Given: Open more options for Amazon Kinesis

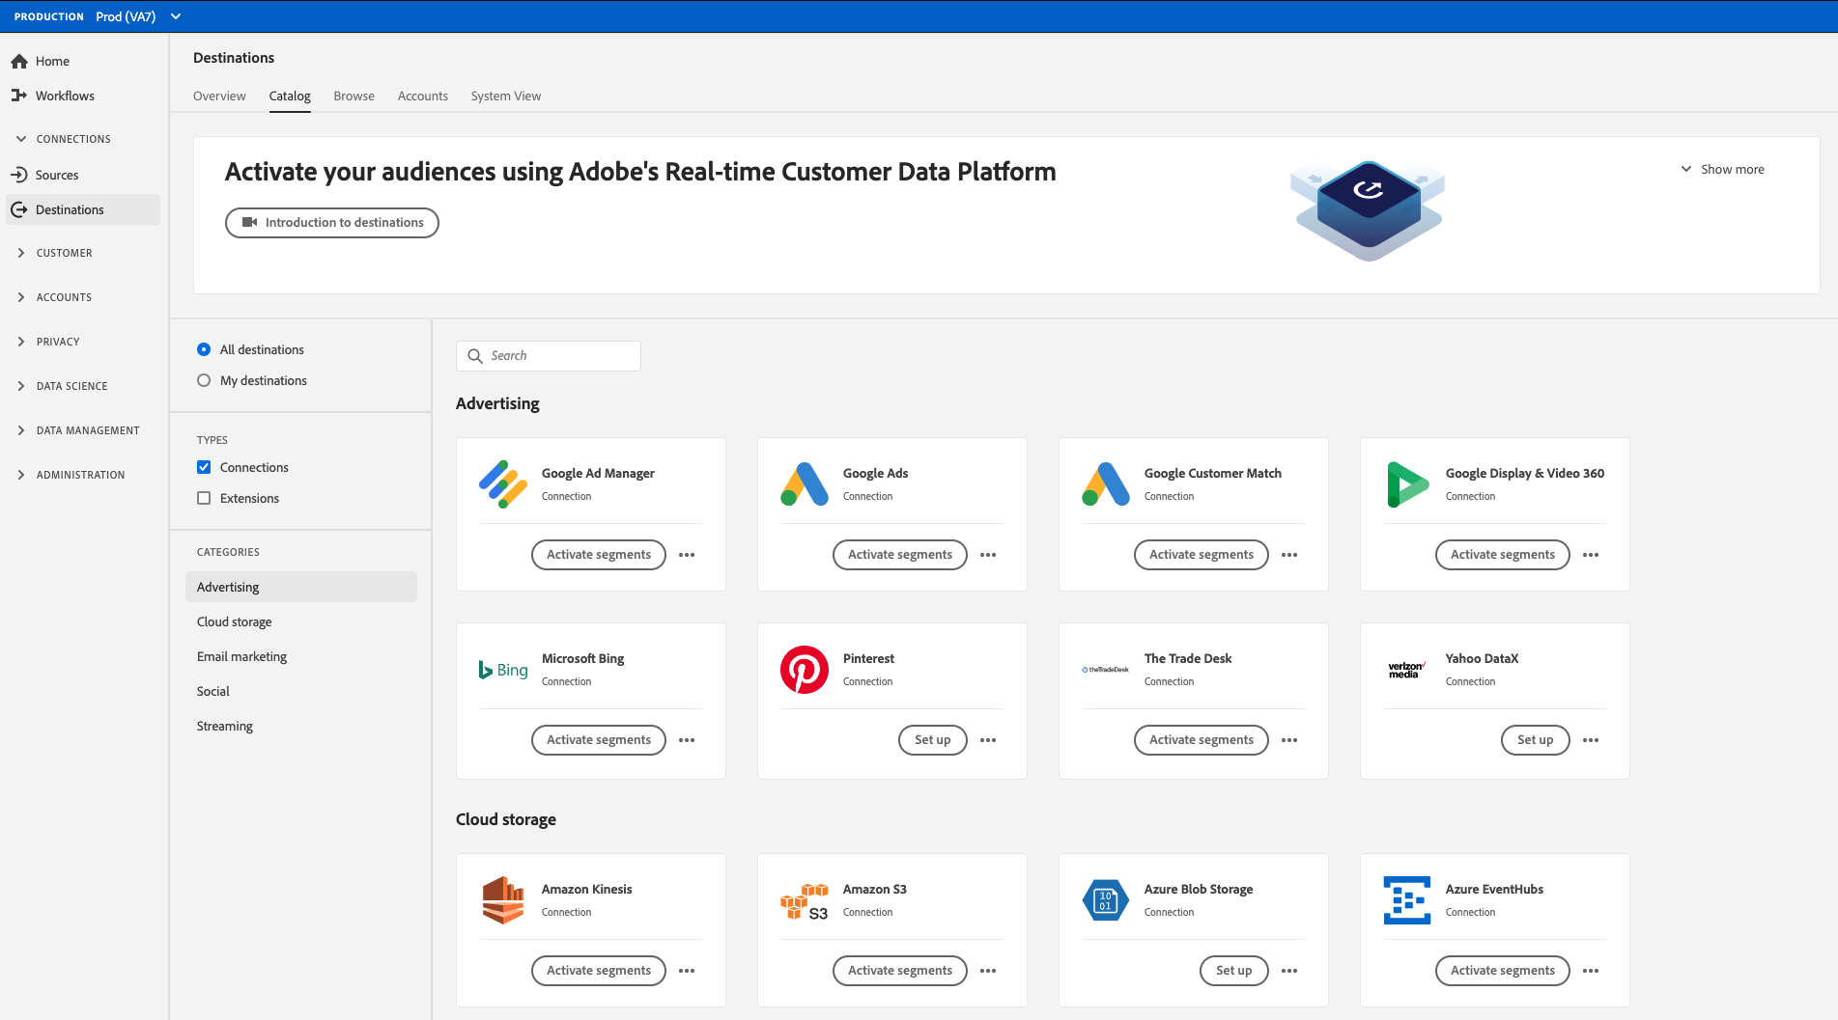Looking at the screenshot, I should (687, 971).
